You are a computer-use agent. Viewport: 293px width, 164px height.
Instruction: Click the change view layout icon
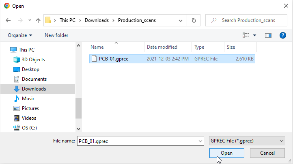[x=246, y=35]
